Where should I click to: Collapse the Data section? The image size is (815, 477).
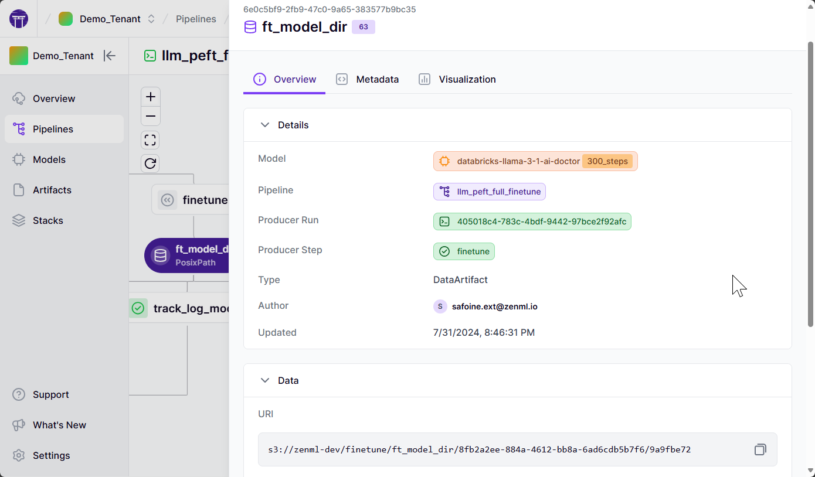(265, 380)
